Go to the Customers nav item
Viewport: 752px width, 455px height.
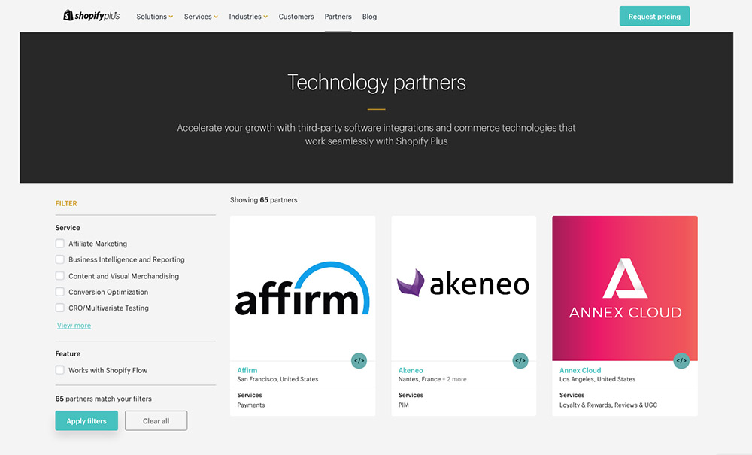(x=296, y=17)
